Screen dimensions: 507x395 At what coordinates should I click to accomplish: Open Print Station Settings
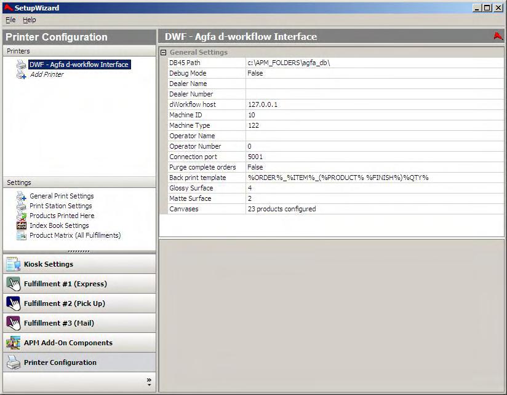click(x=61, y=206)
